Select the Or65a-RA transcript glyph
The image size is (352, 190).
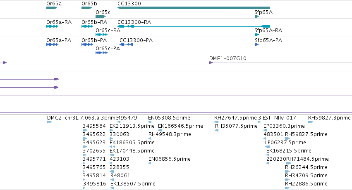52,26
